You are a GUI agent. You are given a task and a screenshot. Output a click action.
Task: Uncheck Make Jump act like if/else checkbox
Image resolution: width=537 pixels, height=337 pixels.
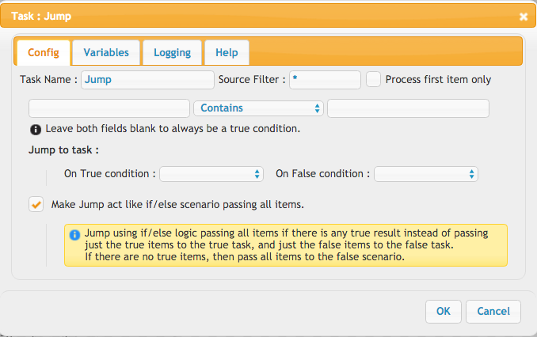click(36, 204)
